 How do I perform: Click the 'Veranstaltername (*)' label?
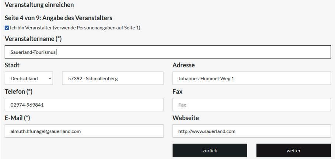click(33, 39)
